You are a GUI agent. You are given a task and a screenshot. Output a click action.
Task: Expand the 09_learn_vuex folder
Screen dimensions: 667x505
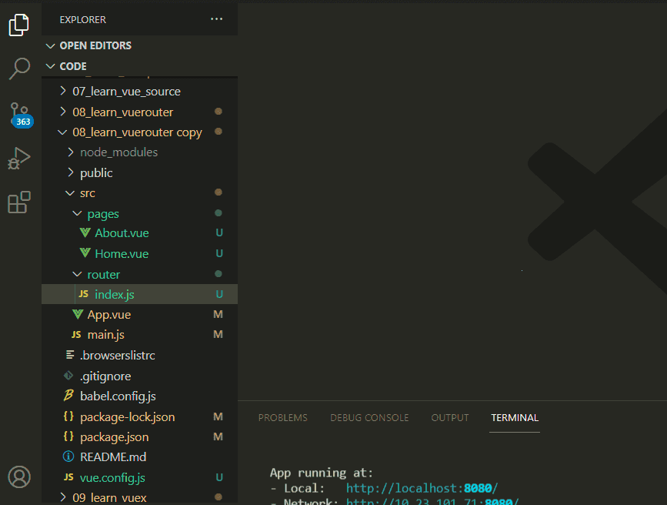pyautogui.click(x=63, y=497)
